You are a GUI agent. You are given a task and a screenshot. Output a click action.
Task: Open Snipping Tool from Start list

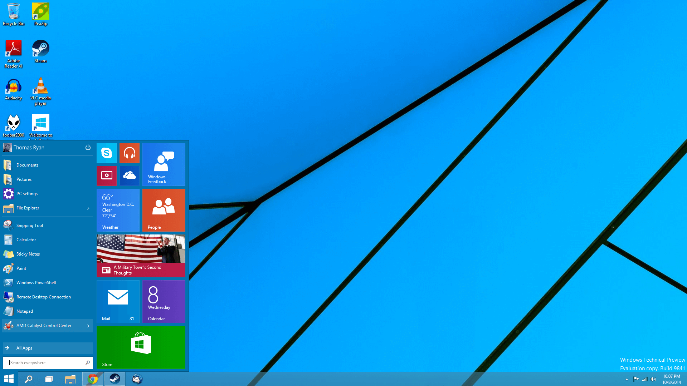[29, 226]
